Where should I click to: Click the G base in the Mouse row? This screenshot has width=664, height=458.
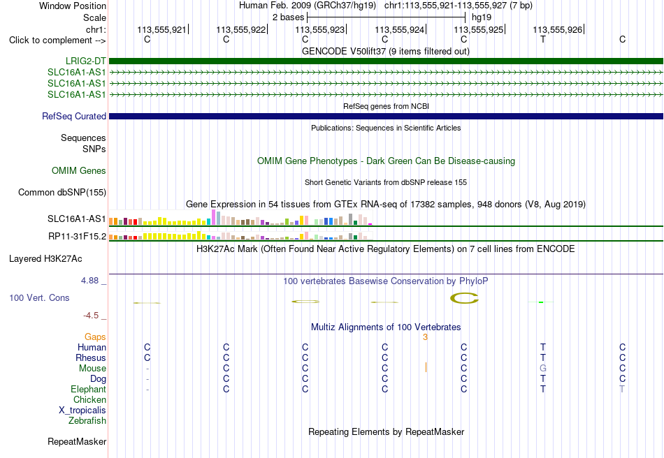pyautogui.click(x=543, y=369)
